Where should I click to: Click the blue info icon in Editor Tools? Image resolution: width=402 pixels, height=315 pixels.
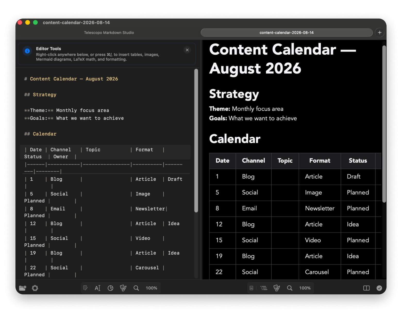pyautogui.click(x=27, y=51)
